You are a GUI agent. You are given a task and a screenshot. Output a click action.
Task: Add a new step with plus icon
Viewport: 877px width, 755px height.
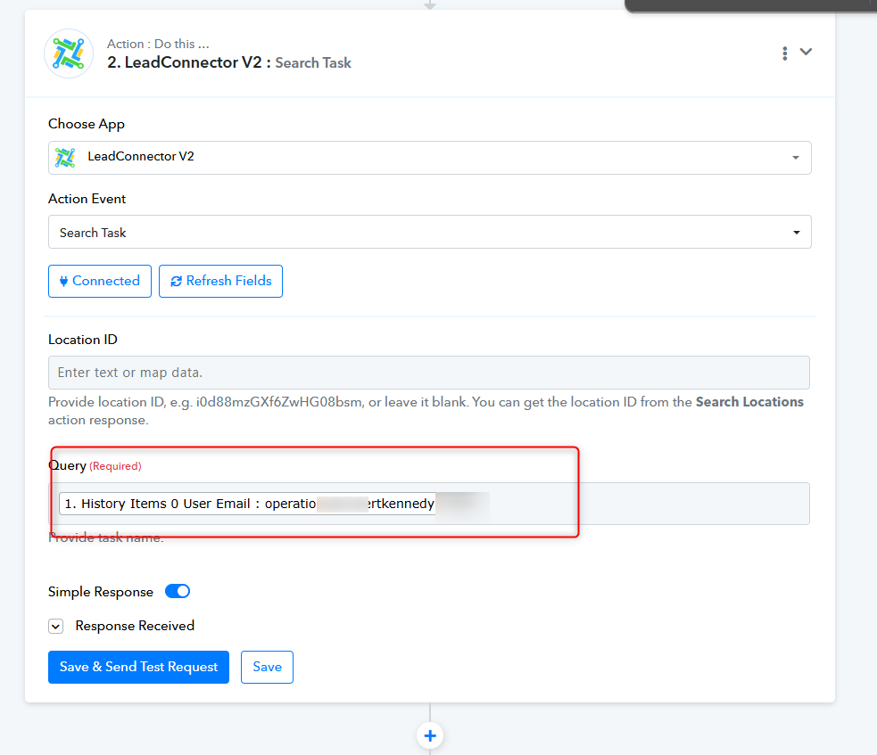[429, 735]
